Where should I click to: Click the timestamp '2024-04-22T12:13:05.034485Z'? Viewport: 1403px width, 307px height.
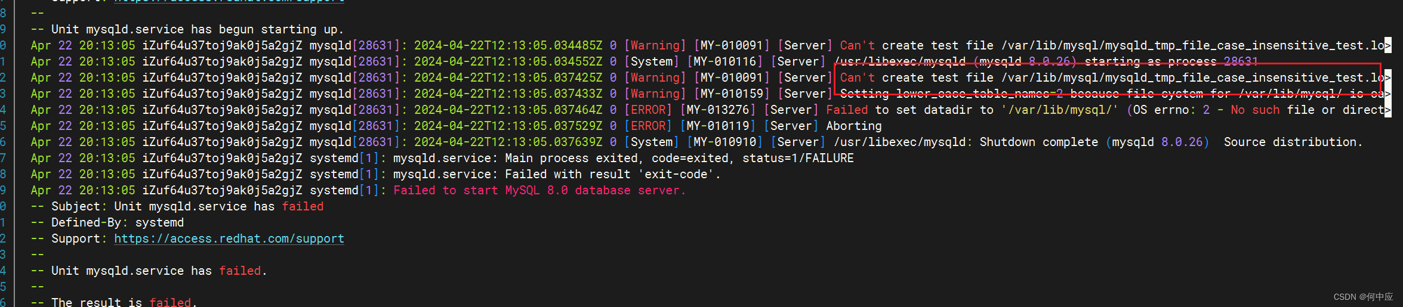pos(508,45)
